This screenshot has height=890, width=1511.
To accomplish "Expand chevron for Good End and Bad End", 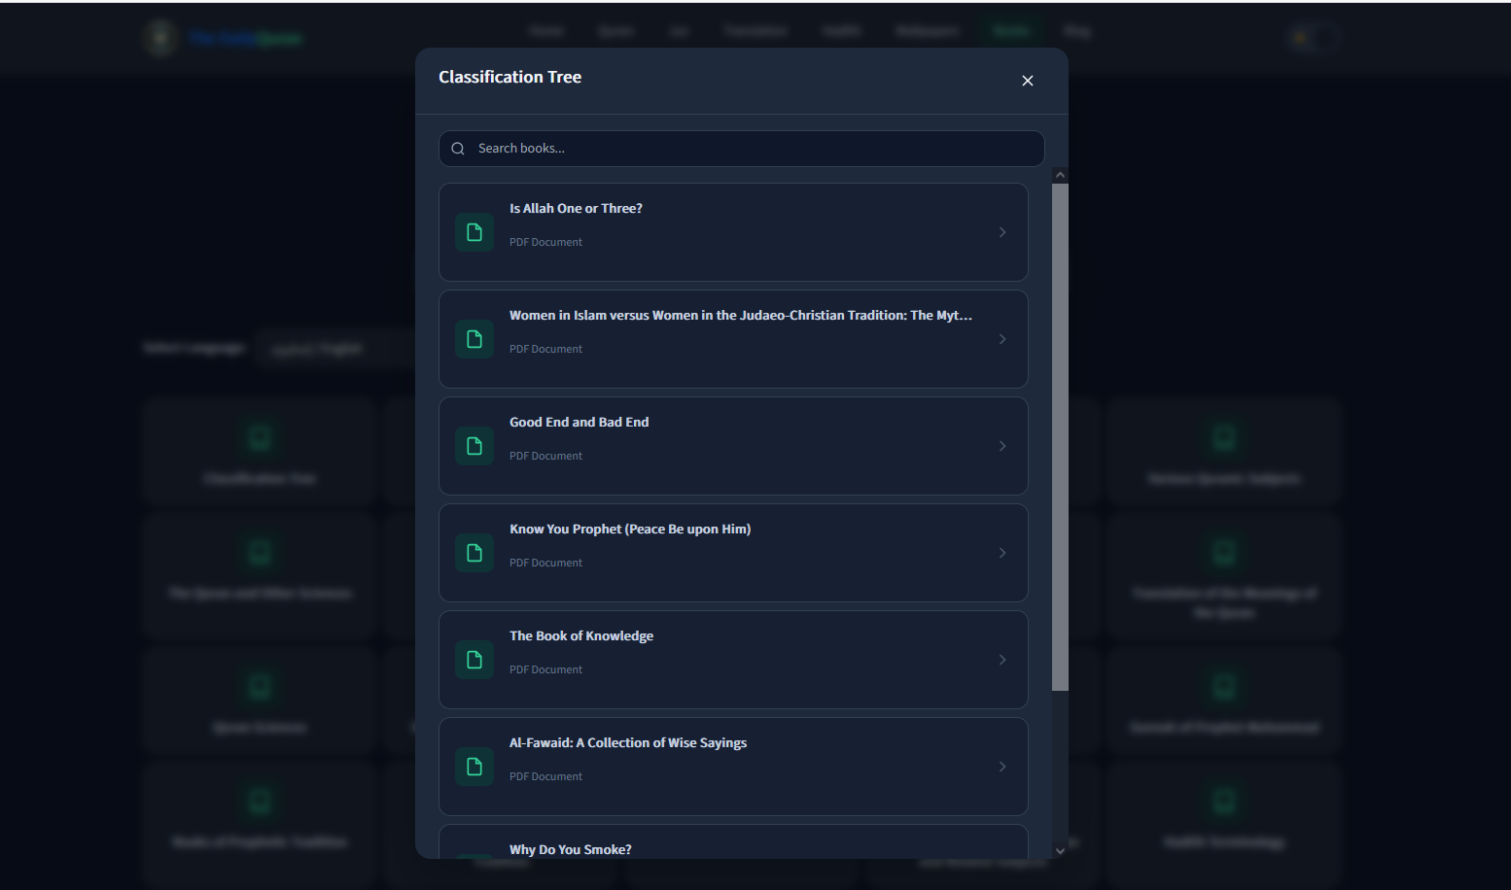I will tap(1002, 446).
